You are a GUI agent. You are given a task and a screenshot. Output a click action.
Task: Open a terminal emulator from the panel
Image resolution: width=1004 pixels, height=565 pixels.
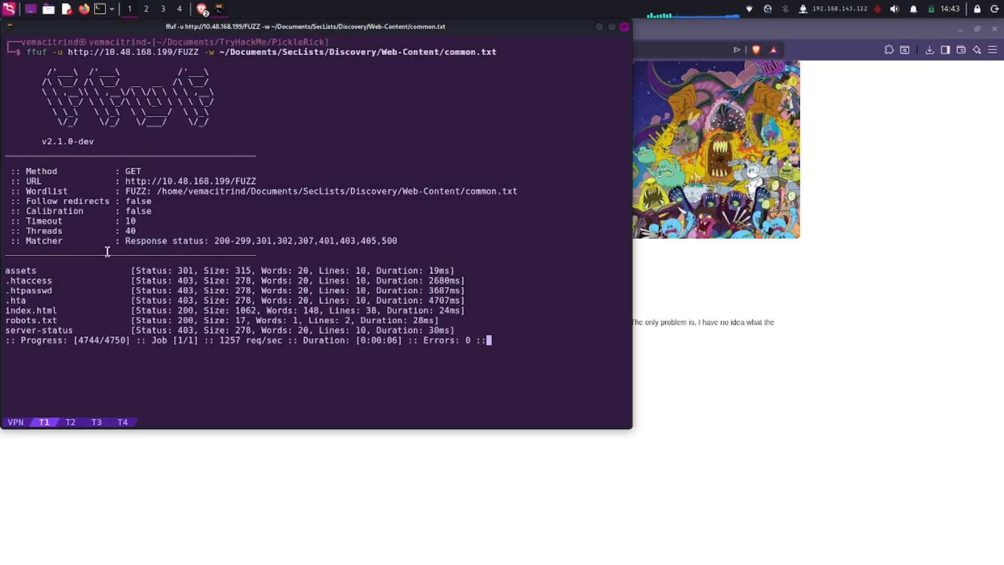(x=100, y=9)
